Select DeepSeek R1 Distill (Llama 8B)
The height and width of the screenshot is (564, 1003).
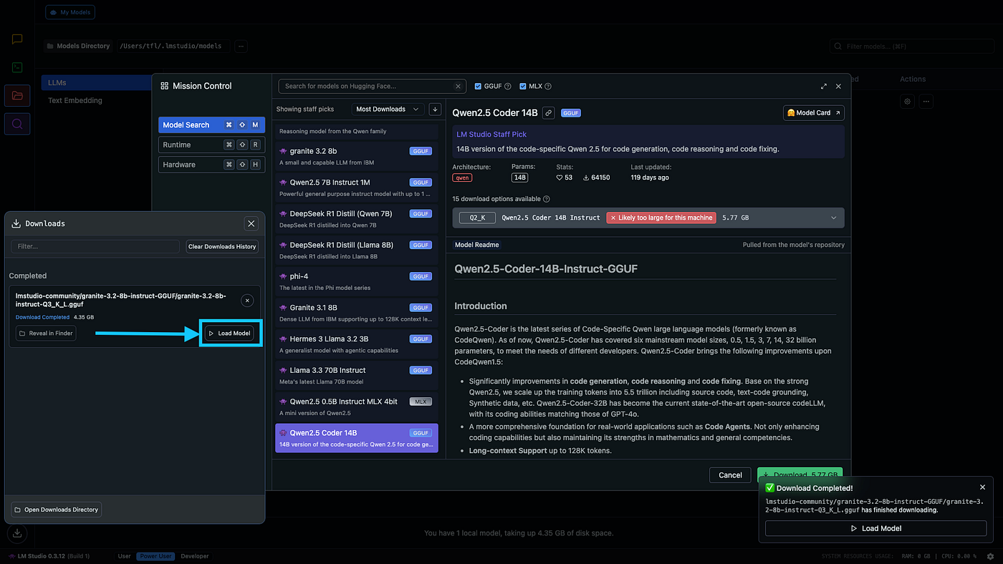click(x=356, y=250)
